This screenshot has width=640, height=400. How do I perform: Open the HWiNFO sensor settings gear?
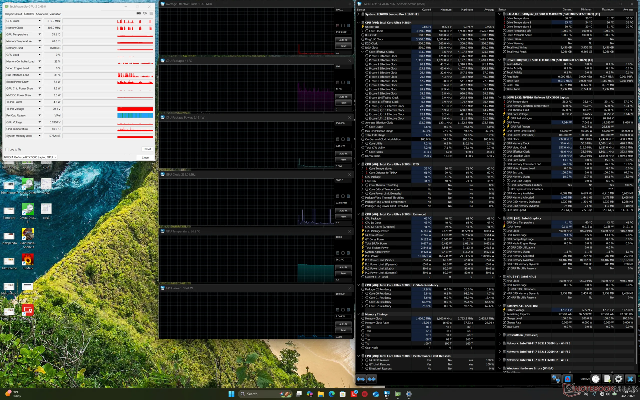[x=618, y=379]
